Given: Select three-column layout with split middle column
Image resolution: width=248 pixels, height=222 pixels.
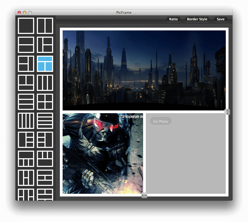Looking at the screenshot, I should (26, 178).
